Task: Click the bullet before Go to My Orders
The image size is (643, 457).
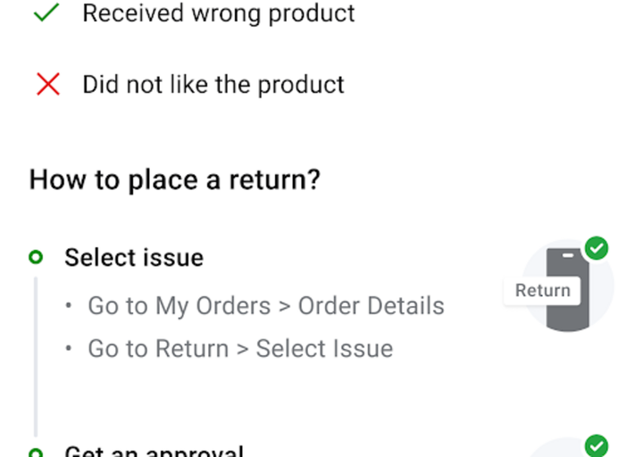Action: (x=70, y=306)
